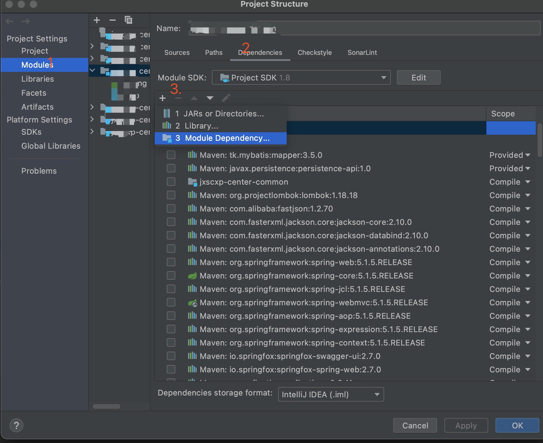Screen dimensions: 543x443
Task: Toggle export checkbox for springfox-spring-web
Action: point(171,369)
